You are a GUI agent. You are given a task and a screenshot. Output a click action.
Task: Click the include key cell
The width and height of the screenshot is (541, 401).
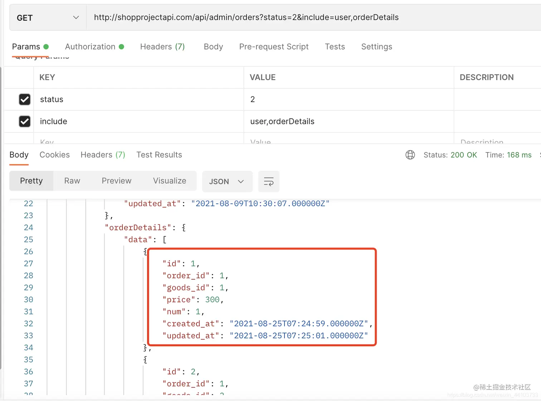(139, 121)
